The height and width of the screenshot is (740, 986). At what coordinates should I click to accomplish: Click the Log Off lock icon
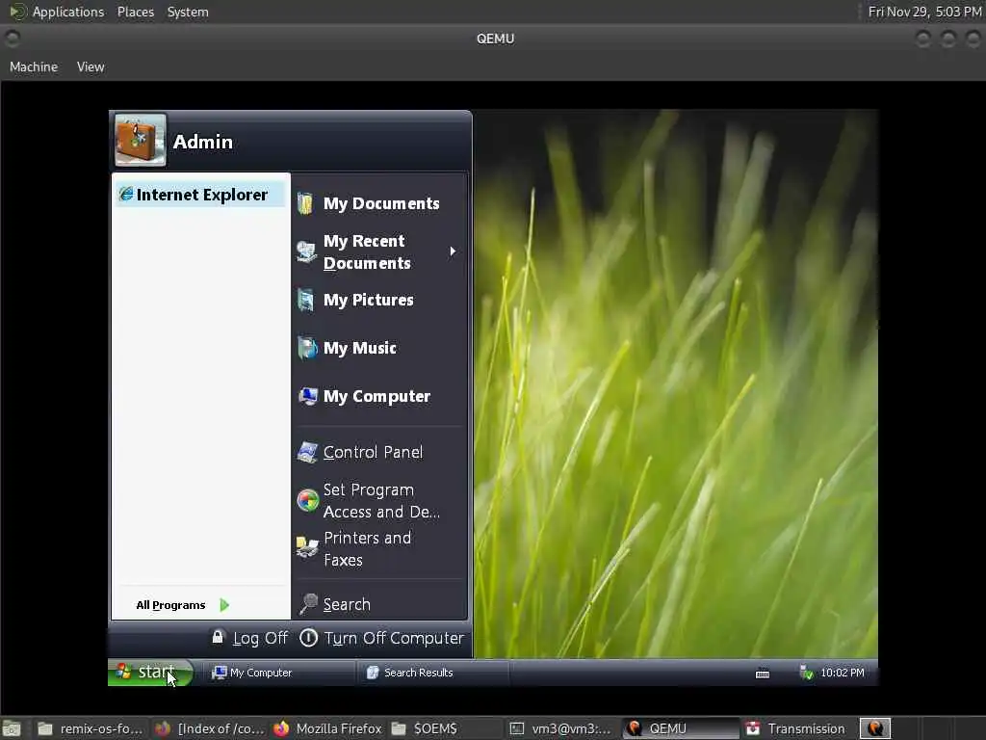218,637
